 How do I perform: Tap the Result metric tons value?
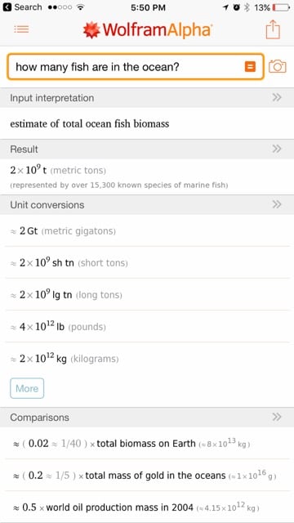coord(58,170)
